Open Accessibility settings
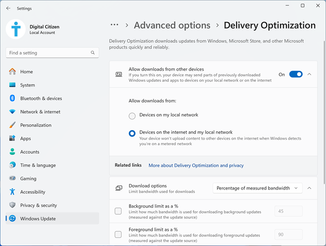This screenshot has width=326, height=246. click(52, 192)
